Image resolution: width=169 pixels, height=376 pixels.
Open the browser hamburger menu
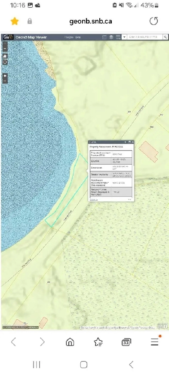155,342
